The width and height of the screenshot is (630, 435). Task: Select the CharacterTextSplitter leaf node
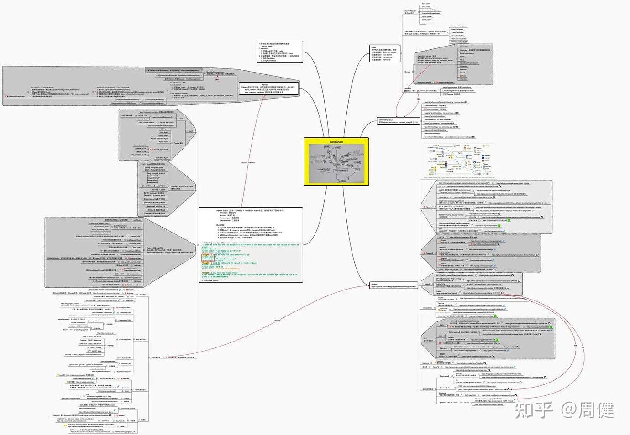[459, 26]
